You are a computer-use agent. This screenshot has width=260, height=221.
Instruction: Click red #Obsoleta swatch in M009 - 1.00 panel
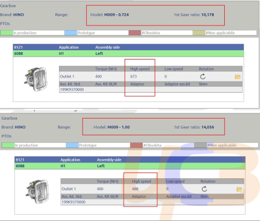(x=136, y=145)
